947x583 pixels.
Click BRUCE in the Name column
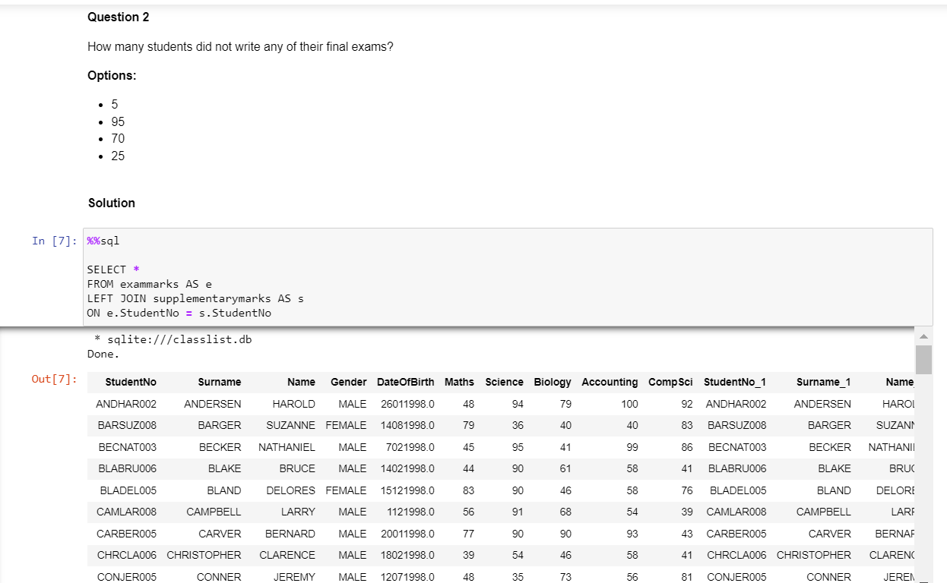297,468
